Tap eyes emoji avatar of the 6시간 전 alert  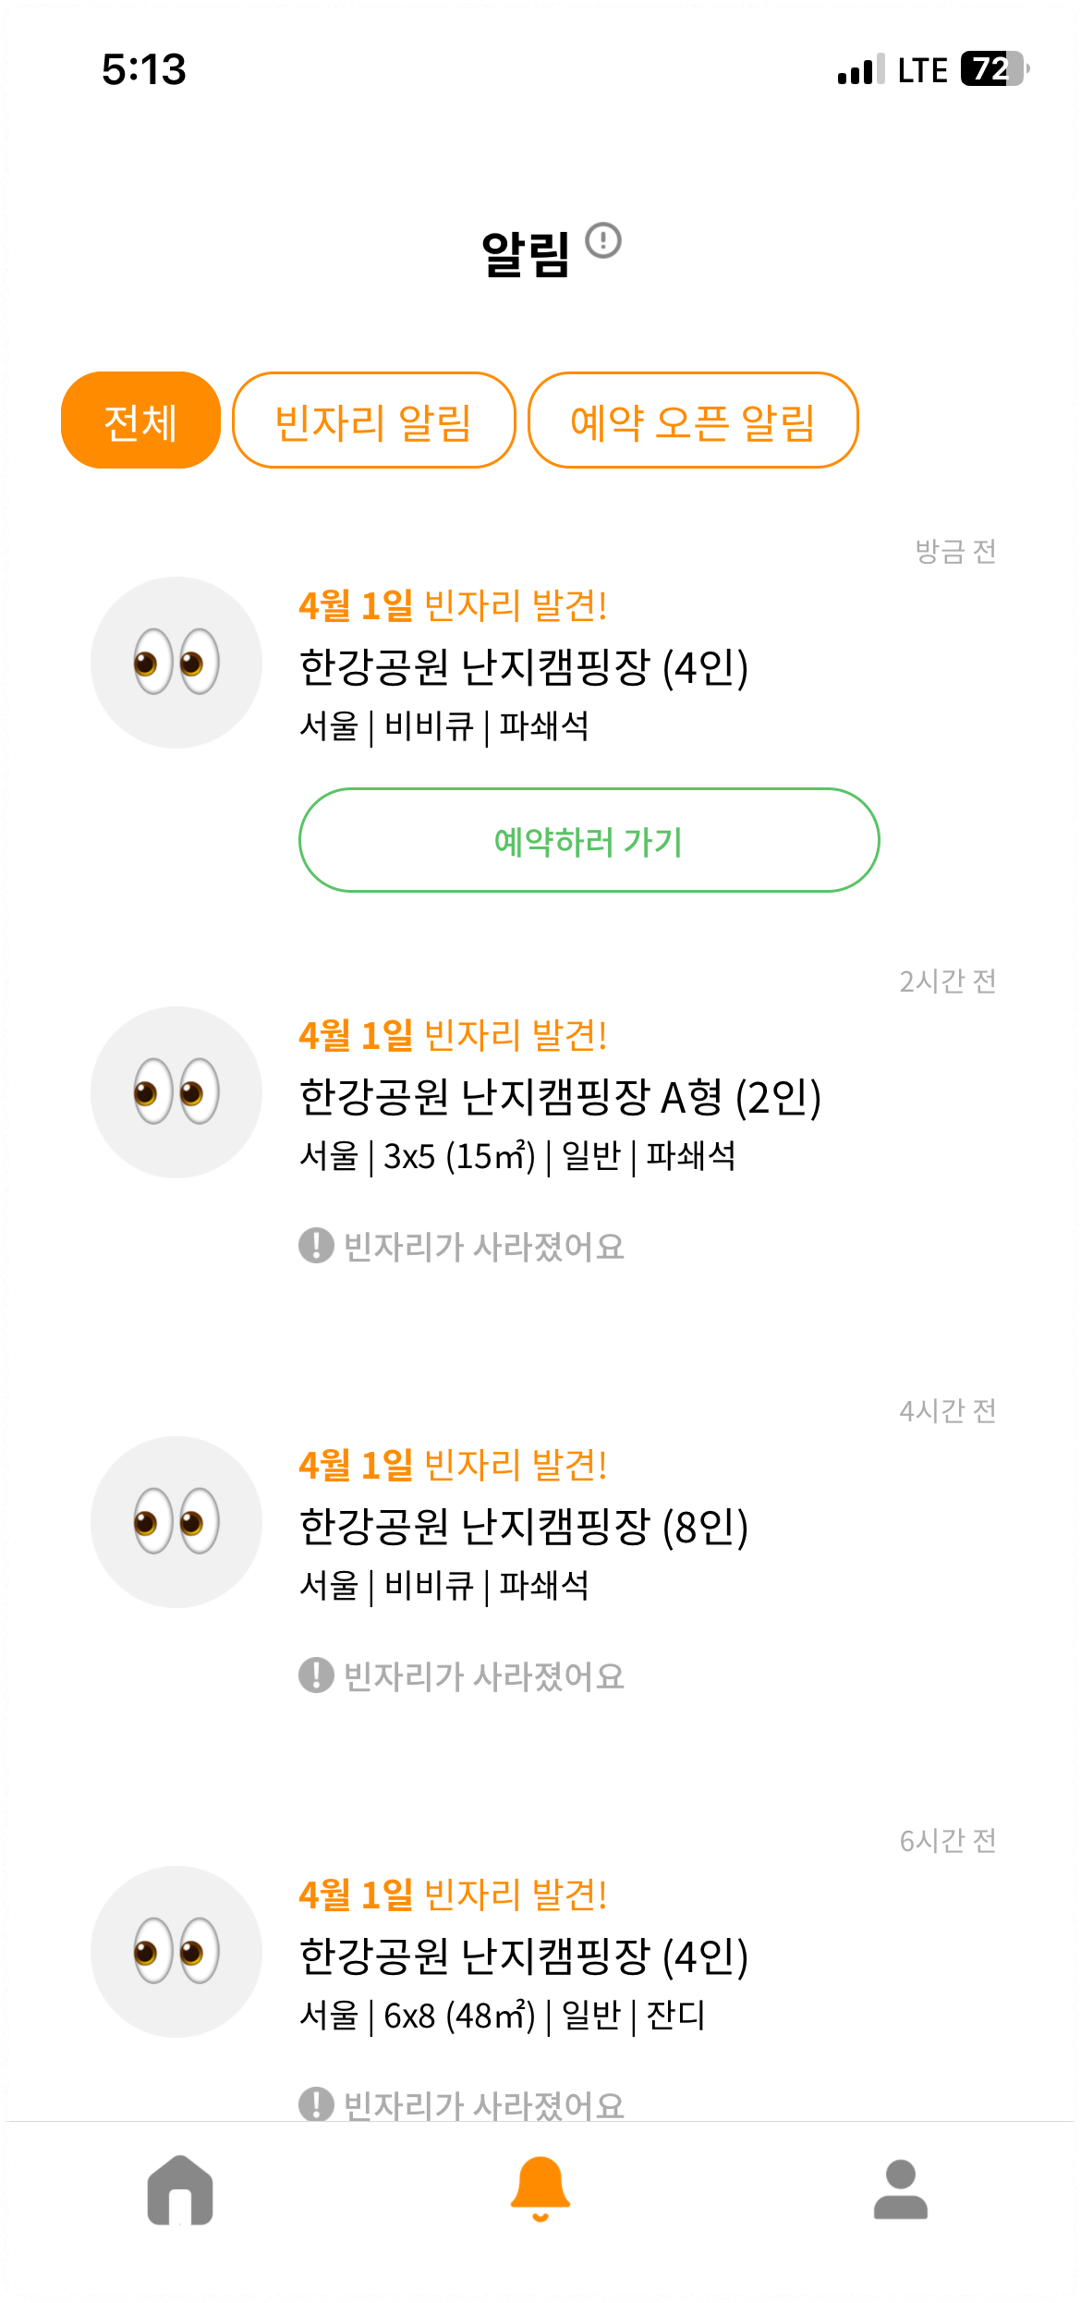pyautogui.click(x=176, y=1952)
